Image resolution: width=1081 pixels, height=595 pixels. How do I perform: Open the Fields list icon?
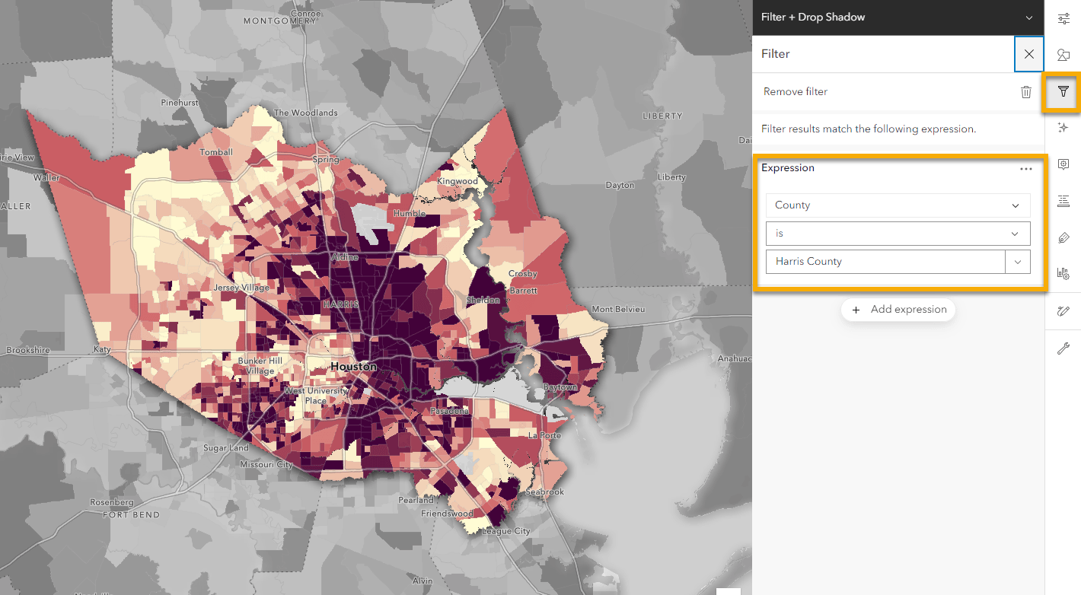tap(1063, 201)
